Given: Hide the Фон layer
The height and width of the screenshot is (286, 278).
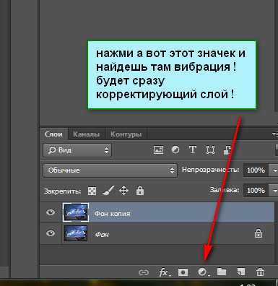Looking at the screenshot, I should click(51, 233).
